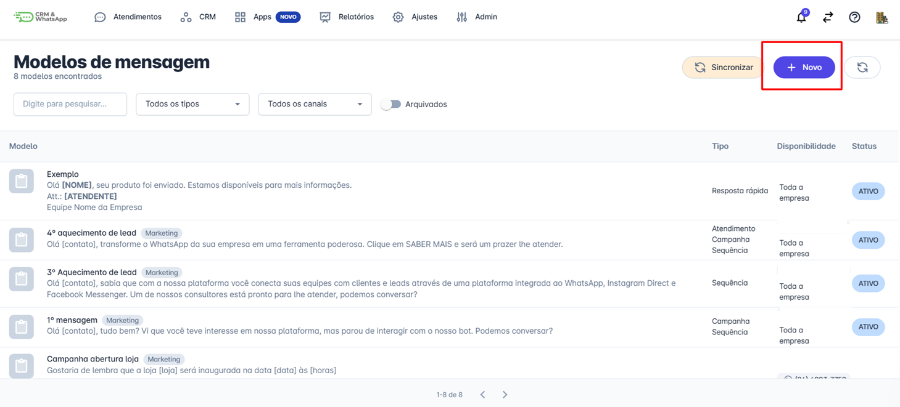Click clipboard icon of 3º Aquecimento de lead
Screen dimensions: 900x407
tap(22, 279)
